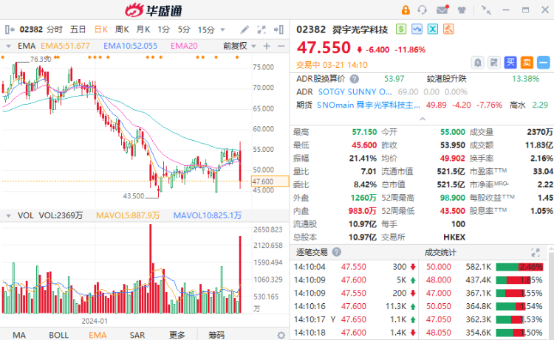Open 逐笔交易 help question icon
Image resolution: width=554 pixels, height=340 pixels.
pos(337,252)
